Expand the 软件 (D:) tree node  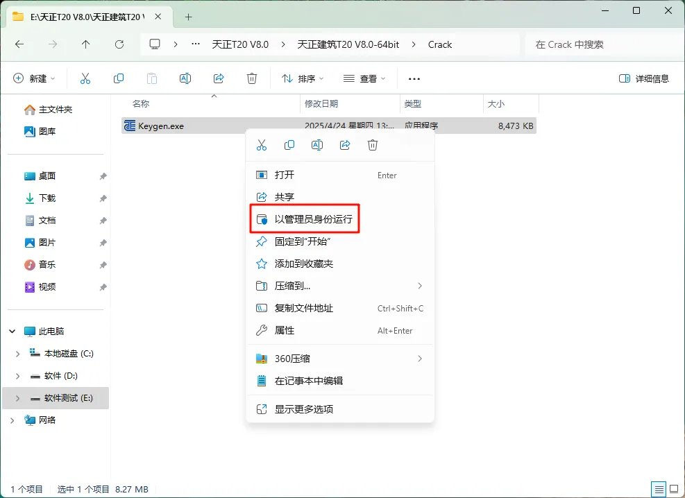[x=17, y=376]
